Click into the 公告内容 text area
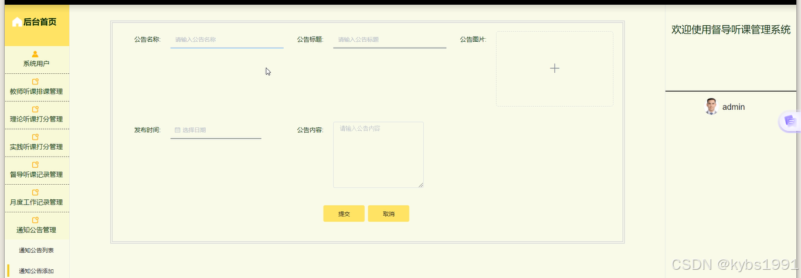 pos(378,155)
